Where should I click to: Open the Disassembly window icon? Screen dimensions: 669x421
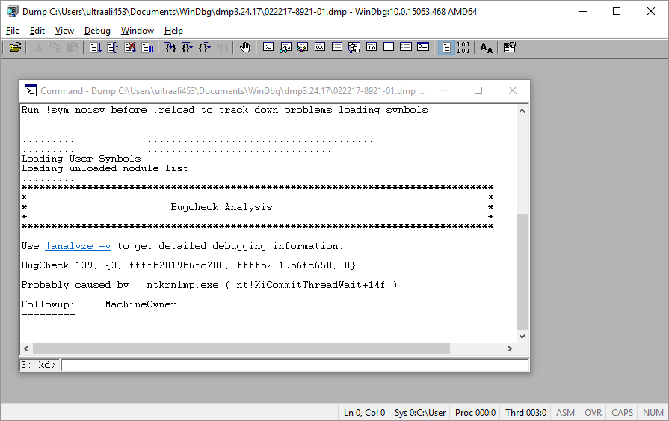[x=372, y=47]
